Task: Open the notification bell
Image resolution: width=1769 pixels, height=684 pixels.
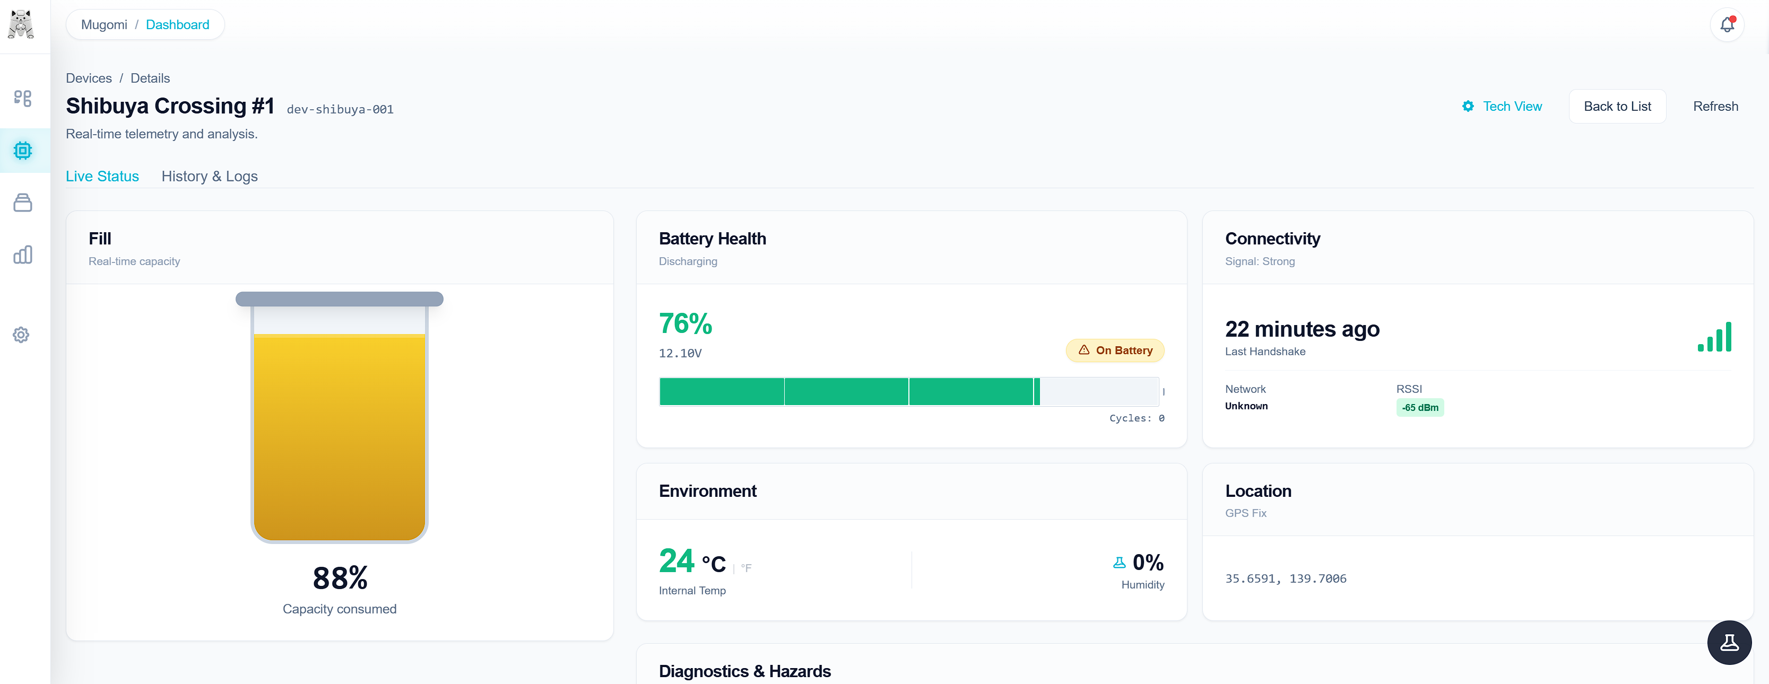Action: (x=1728, y=25)
